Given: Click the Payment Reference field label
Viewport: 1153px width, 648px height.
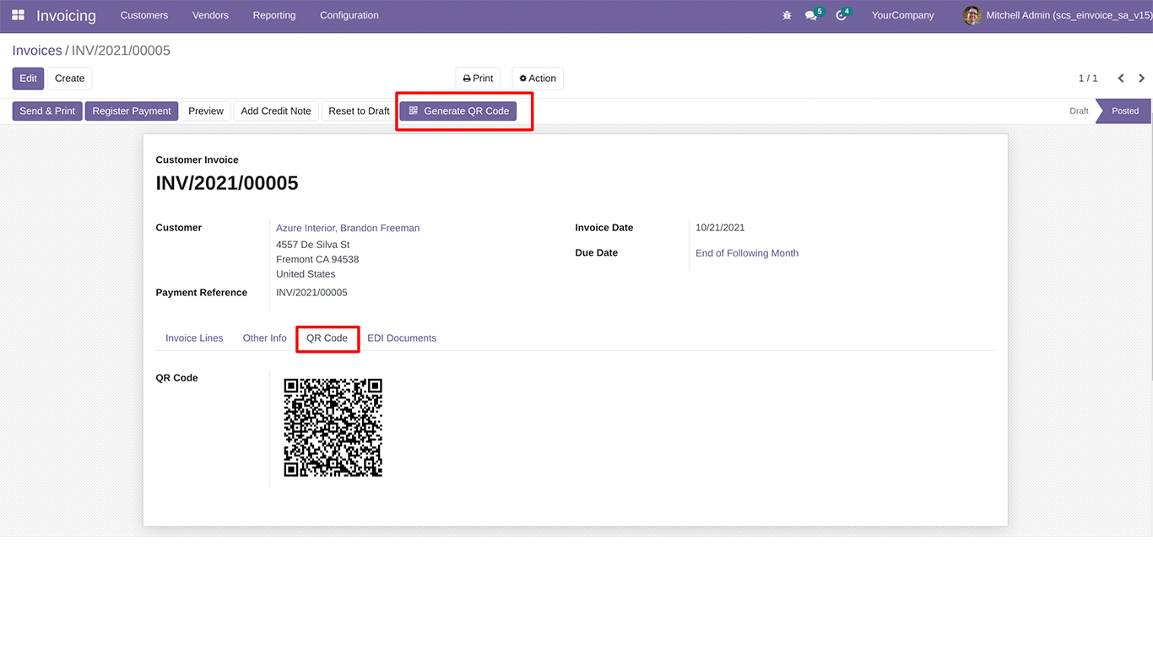Looking at the screenshot, I should [x=202, y=293].
